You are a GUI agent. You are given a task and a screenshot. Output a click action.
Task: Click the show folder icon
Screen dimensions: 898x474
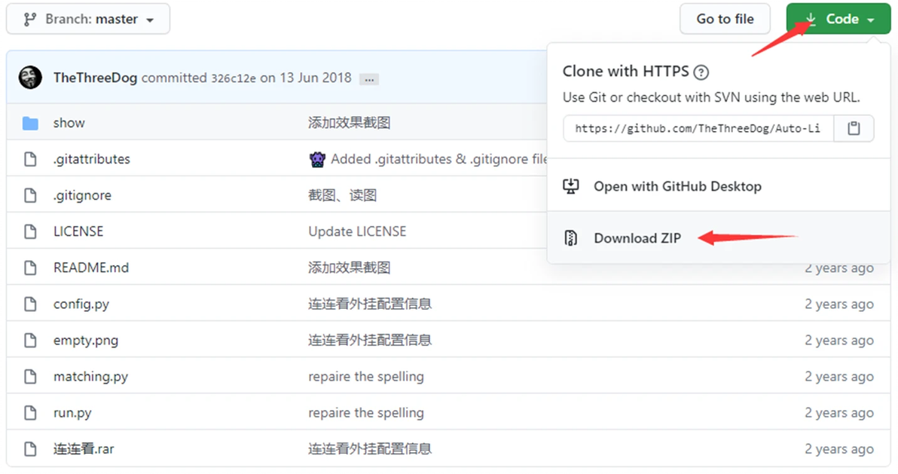(30, 123)
